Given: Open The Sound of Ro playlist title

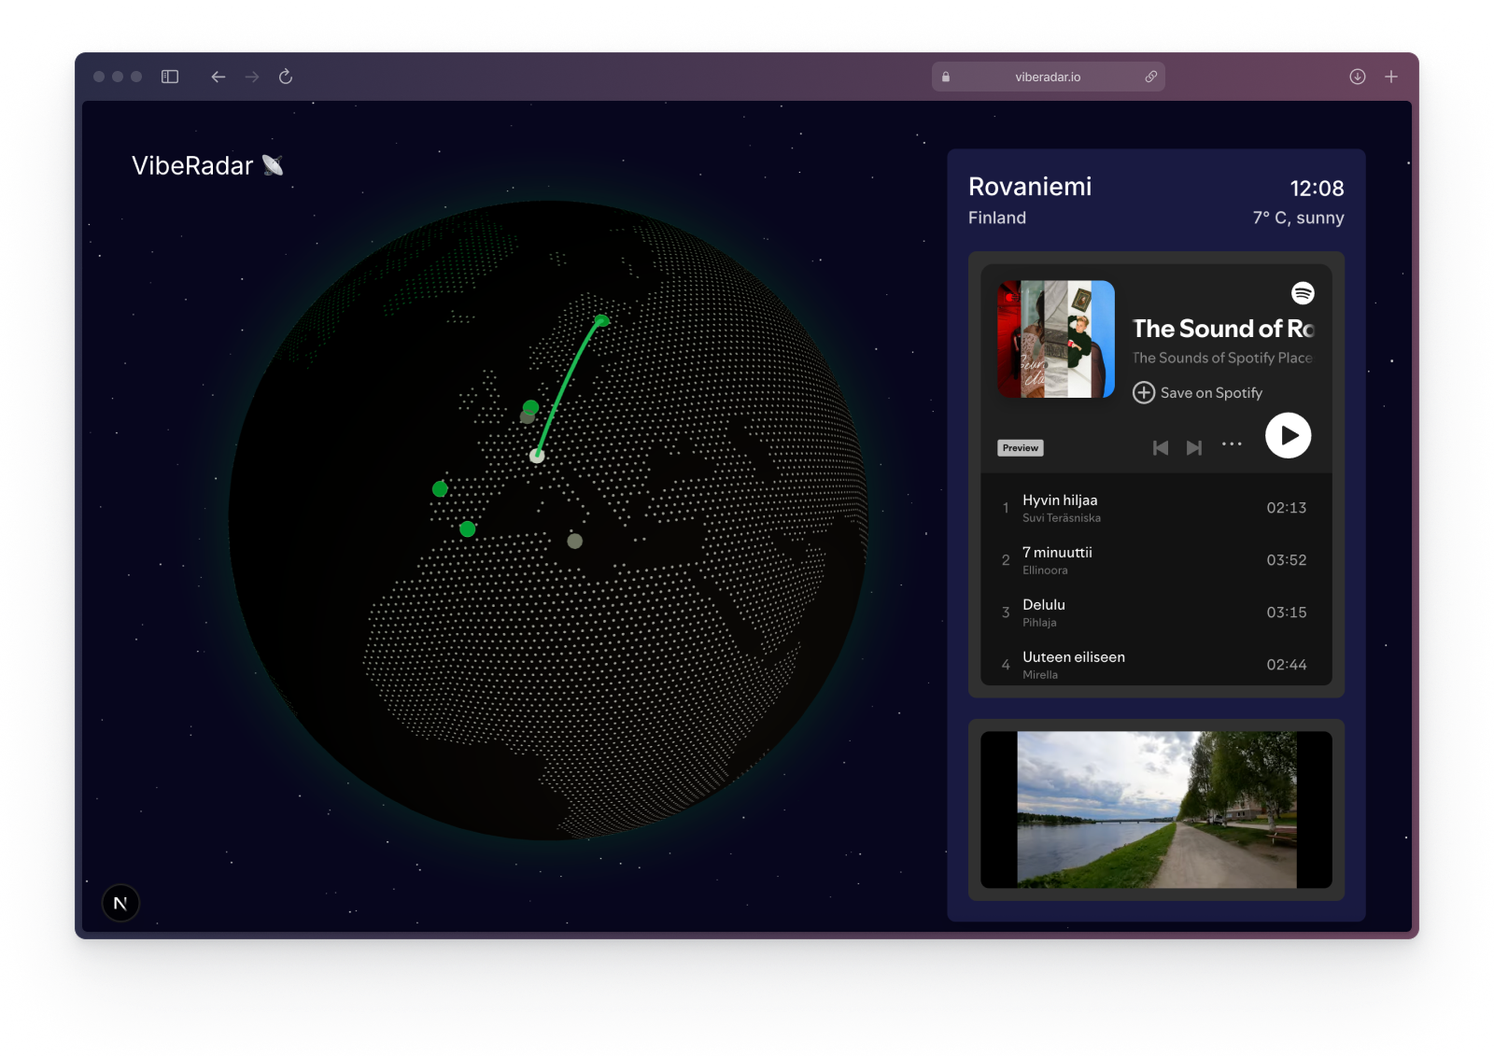Looking at the screenshot, I should [1223, 329].
